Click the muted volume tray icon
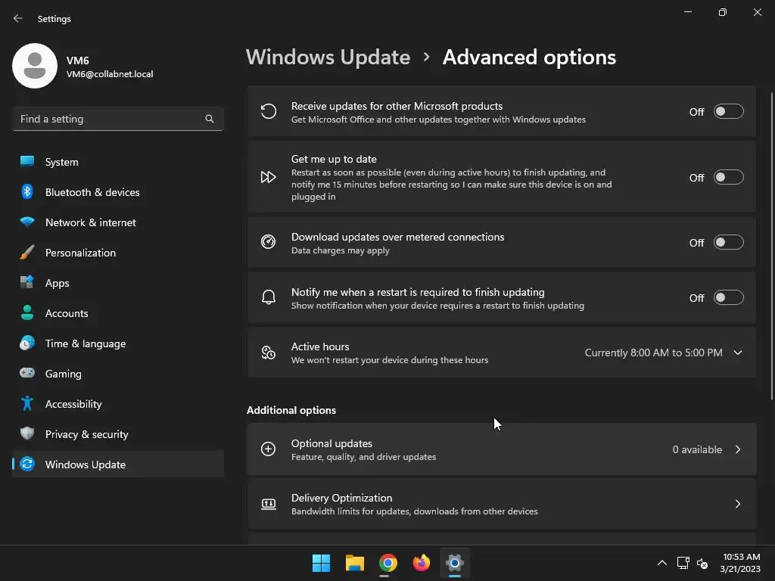This screenshot has width=775, height=581. pyautogui.click(x=702, y=563)
